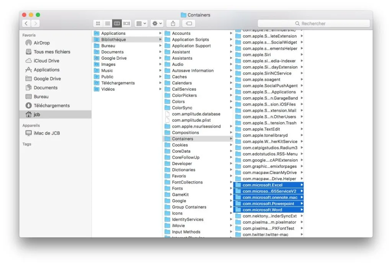The image size is (392, 265).
Task: Select the com.amplitude.plist file
Action: (x=198, y=120)
